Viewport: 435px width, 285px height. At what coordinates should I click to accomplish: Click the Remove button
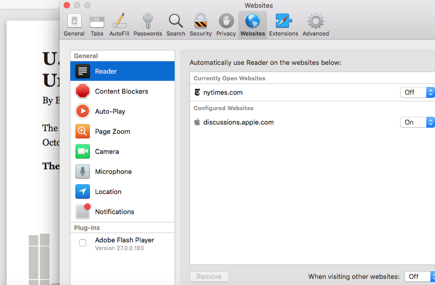tap(209, 276)
